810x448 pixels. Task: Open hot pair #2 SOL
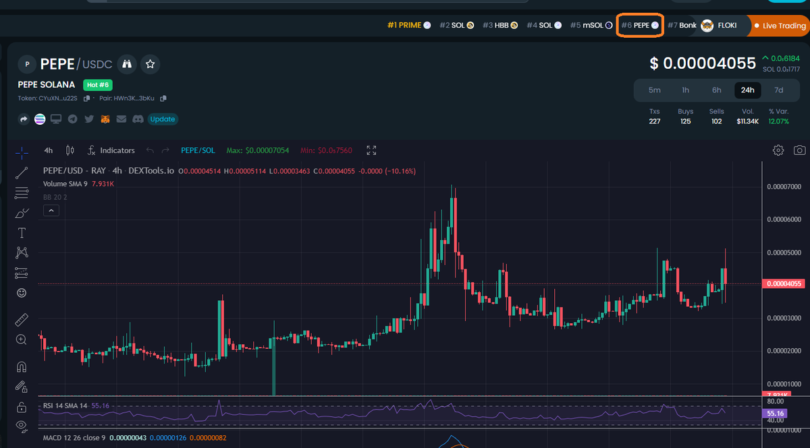point(456,26)
